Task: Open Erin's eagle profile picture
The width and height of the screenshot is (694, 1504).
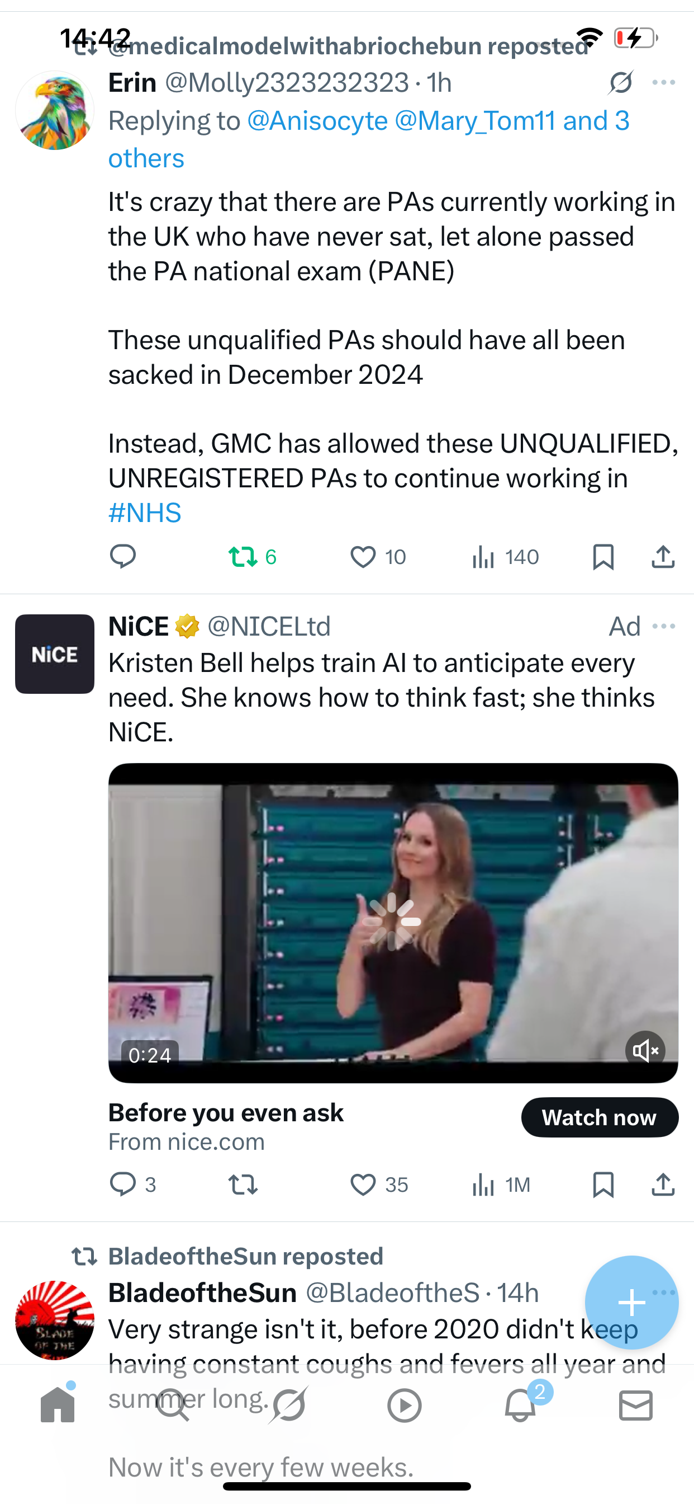Action: pos(55,111)
